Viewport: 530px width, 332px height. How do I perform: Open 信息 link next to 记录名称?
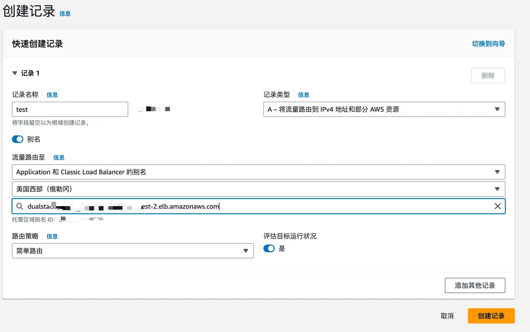click(x=52, y=95)
